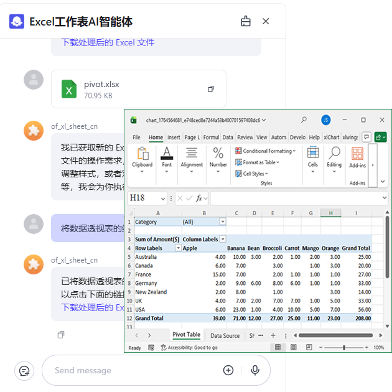Switch to the Insert ribbon tab
392x392 pixels.
coord(174,138)
